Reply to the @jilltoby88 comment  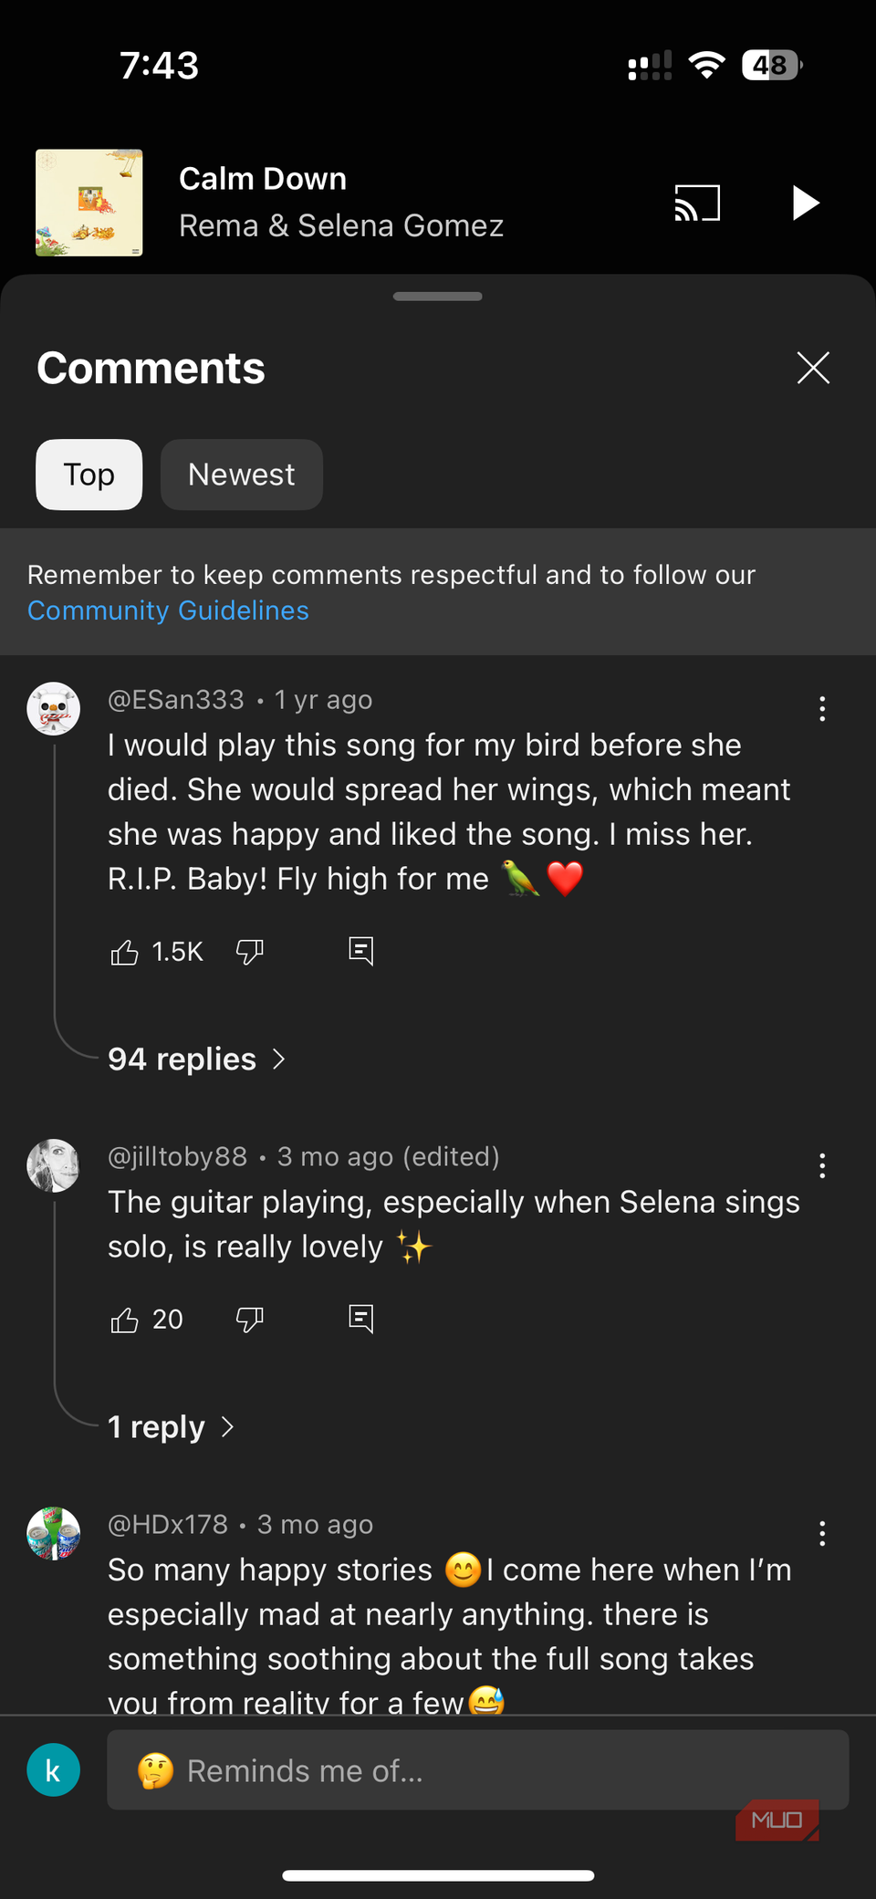tap(361, 1319)
